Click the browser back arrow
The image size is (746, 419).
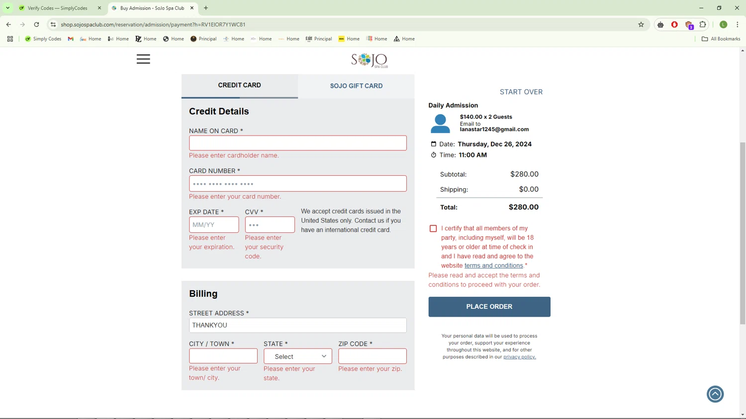tap(8, 24)
